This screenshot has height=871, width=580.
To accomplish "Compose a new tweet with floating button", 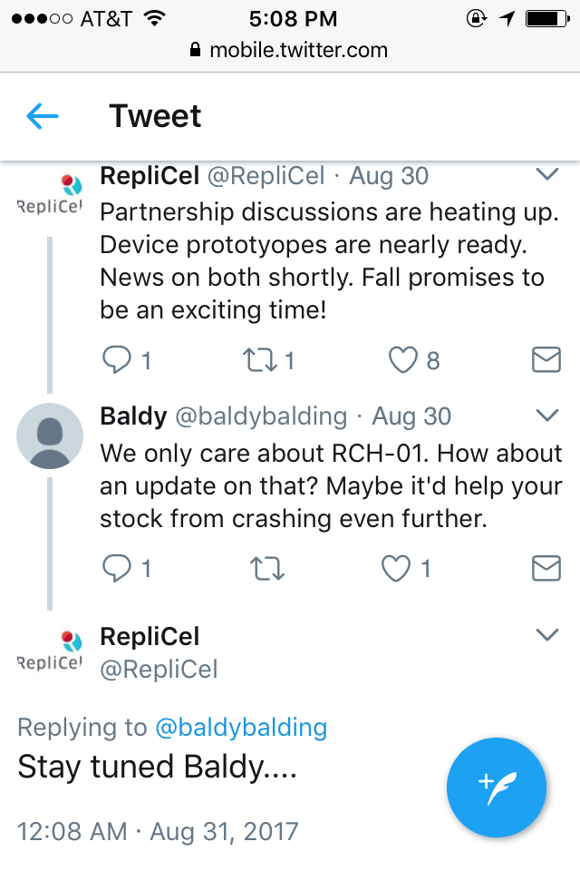I will pos(497,786).
